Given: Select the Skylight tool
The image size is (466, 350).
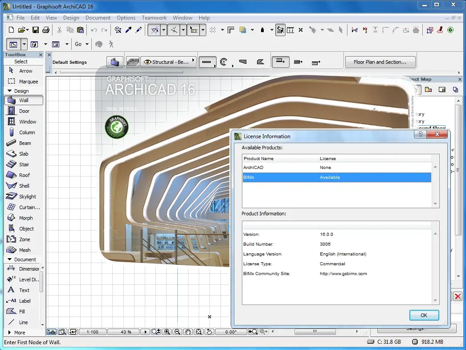Looking at the screenshot, I should (24, 197).
